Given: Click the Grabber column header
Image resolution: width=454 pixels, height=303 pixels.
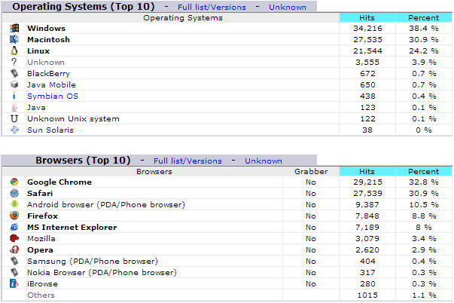Looking at the screenshot, I should tap(310, 171).
